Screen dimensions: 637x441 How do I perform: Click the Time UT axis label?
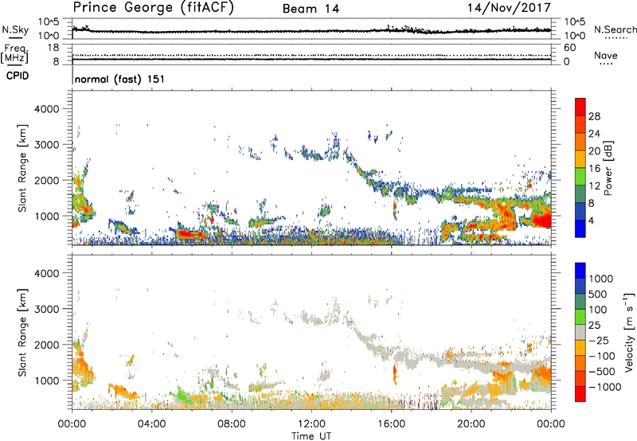(311, 436)
